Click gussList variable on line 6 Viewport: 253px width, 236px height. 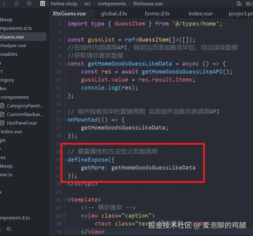101,40
